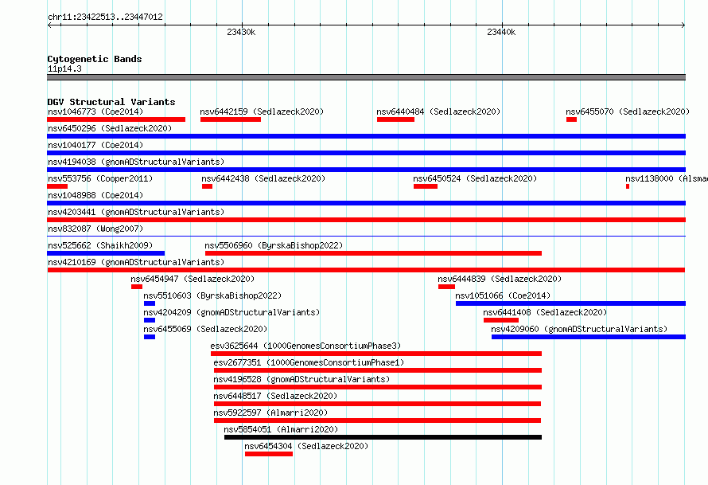Image resolution: width=708 pixels, height=485 pixels.
Task: Select the blue nsv1051066 variant bar
Action: 570,303
